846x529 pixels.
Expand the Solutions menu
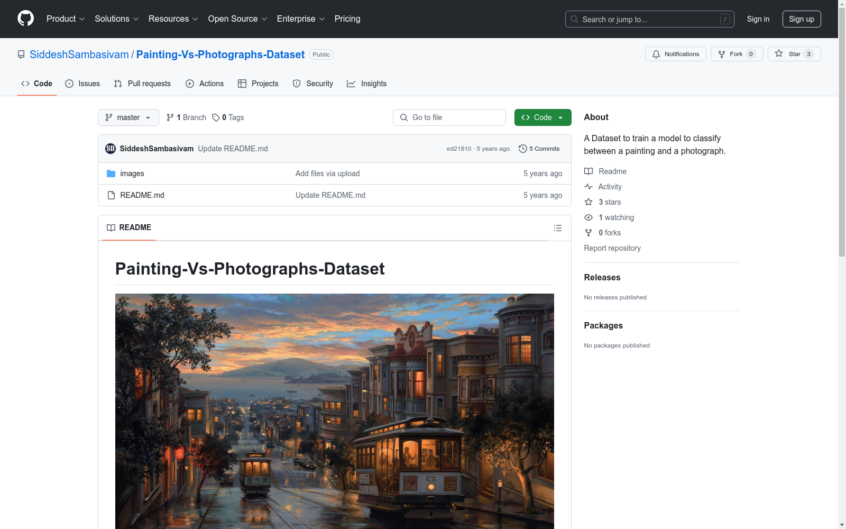[x=117, y=19]
